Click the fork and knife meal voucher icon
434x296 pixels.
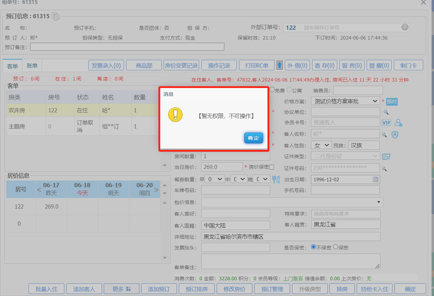coord(276,179)
